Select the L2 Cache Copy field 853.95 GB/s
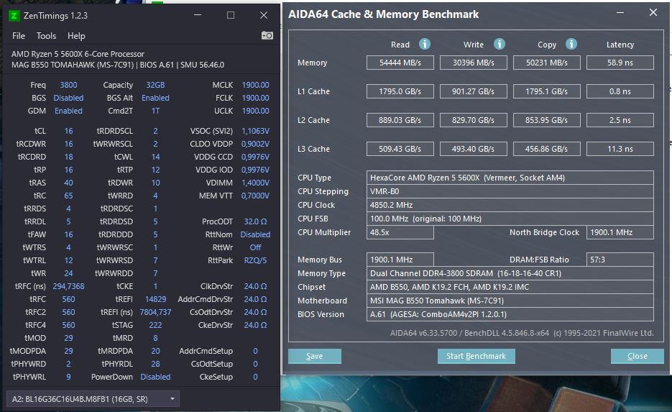This screenshot has width=672, height=412. [x=546, y=120]
